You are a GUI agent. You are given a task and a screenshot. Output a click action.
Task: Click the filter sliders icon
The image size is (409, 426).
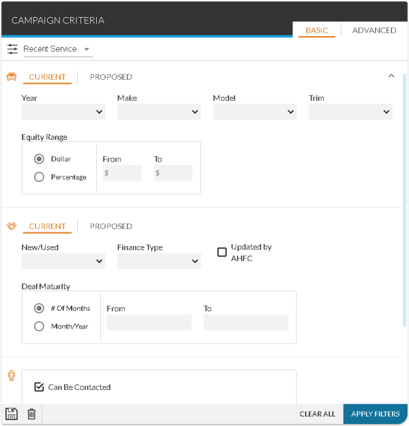point(12,49)
